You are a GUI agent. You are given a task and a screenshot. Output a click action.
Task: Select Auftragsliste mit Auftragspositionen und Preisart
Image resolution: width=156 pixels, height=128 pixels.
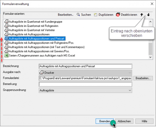click(x=36, y=39)
